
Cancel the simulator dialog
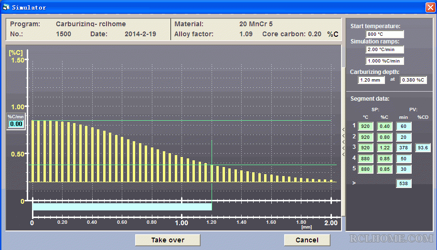[x=307, y=240]
